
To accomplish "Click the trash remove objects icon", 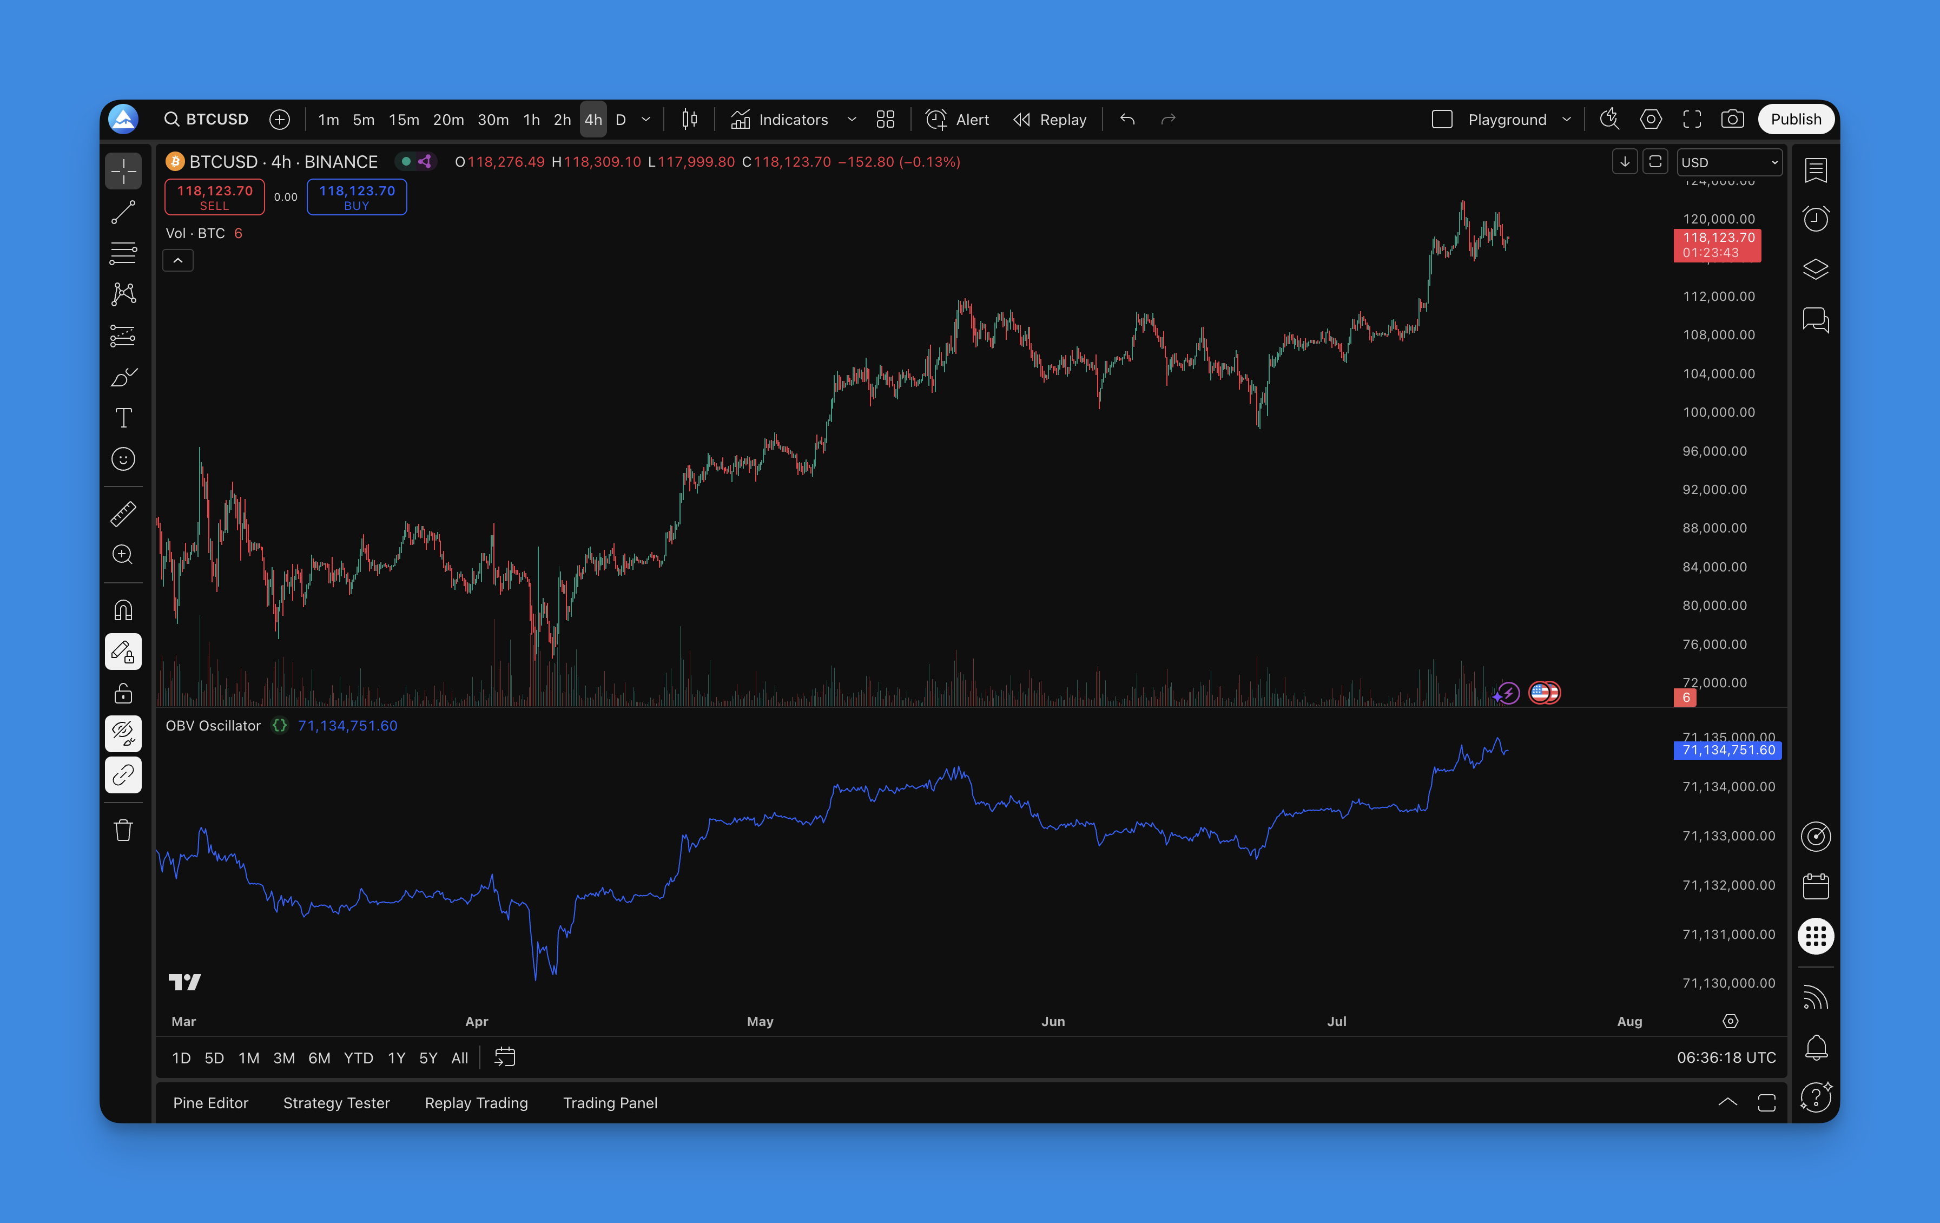I will click(x=123, y=830).
